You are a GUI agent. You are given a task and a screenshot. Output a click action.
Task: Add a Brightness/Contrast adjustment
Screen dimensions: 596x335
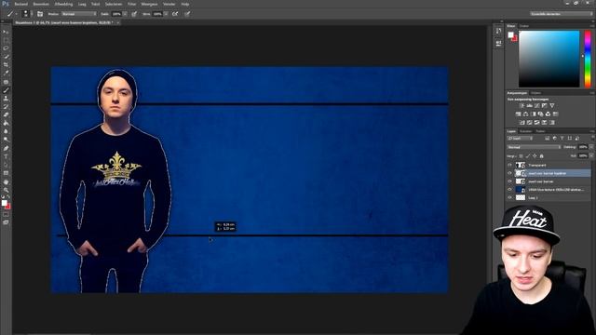(x=521, y=105)
